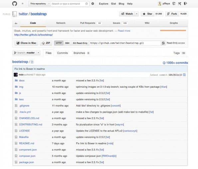Screen dimensions: 198x169
Task: Click notification indicator dot near logo
Action: point(23,4)
